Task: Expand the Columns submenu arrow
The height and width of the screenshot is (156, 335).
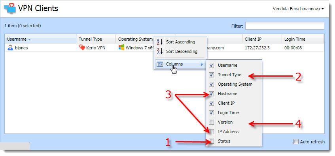Action: (x=202, y=64)
